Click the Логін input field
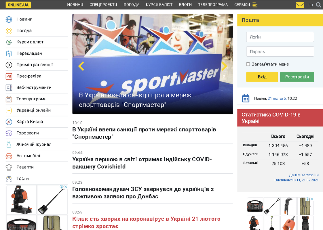The image size is (323, 230). (280, 37)
